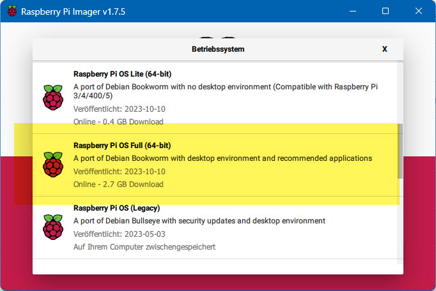The height and width of the screenshot is (291, 436).
Task: Click 'Veröffentlicht: 2023-05-03' date line
Action: click(120, 234)
